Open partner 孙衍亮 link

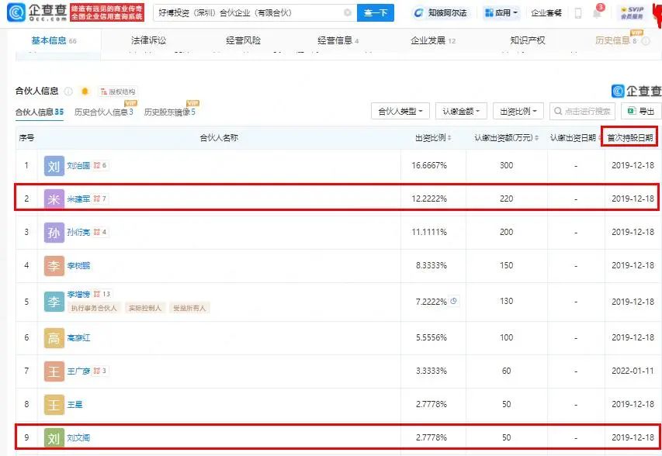point(78,232)
